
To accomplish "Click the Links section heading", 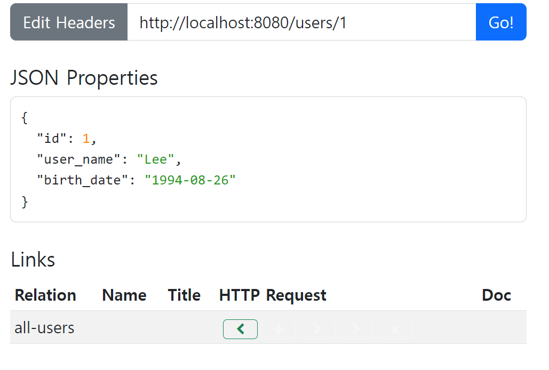I will [x=33, y=260].
